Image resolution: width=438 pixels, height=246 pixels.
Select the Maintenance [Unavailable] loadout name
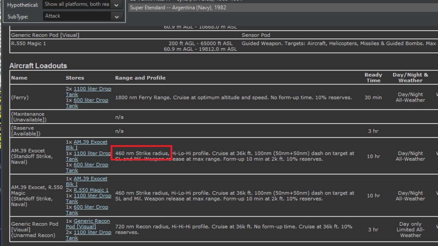pos(29,117)
